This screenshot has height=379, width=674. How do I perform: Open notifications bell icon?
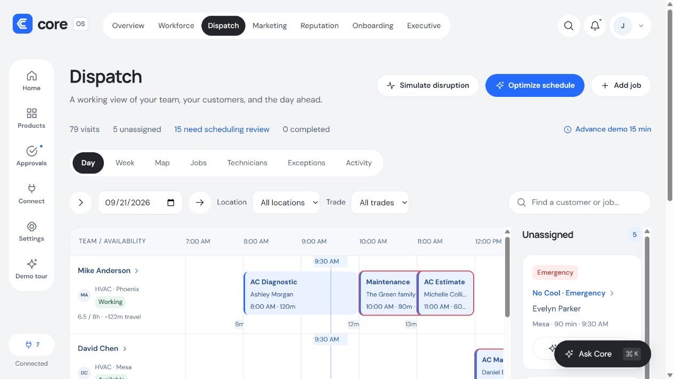pos(595,26)
